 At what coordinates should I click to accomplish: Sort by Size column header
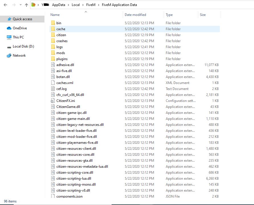coord(203,15)
